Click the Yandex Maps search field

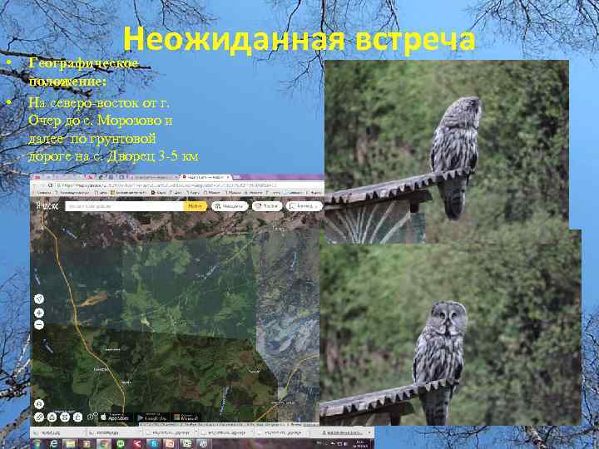tap(125, 206)
